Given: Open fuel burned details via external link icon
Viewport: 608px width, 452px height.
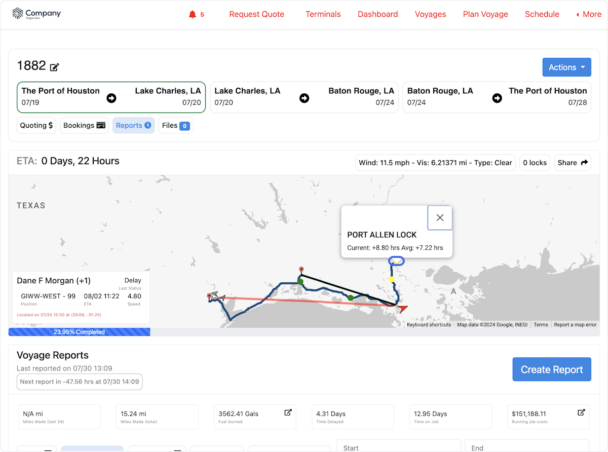Looking at the screenshot, I should click(288, 412).
